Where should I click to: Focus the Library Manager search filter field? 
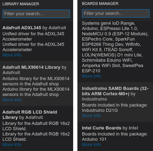(x=36, y=14)
